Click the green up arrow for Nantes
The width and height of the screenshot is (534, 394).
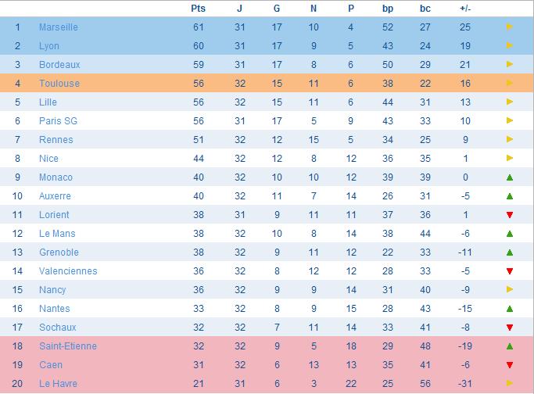pos(510,309)
